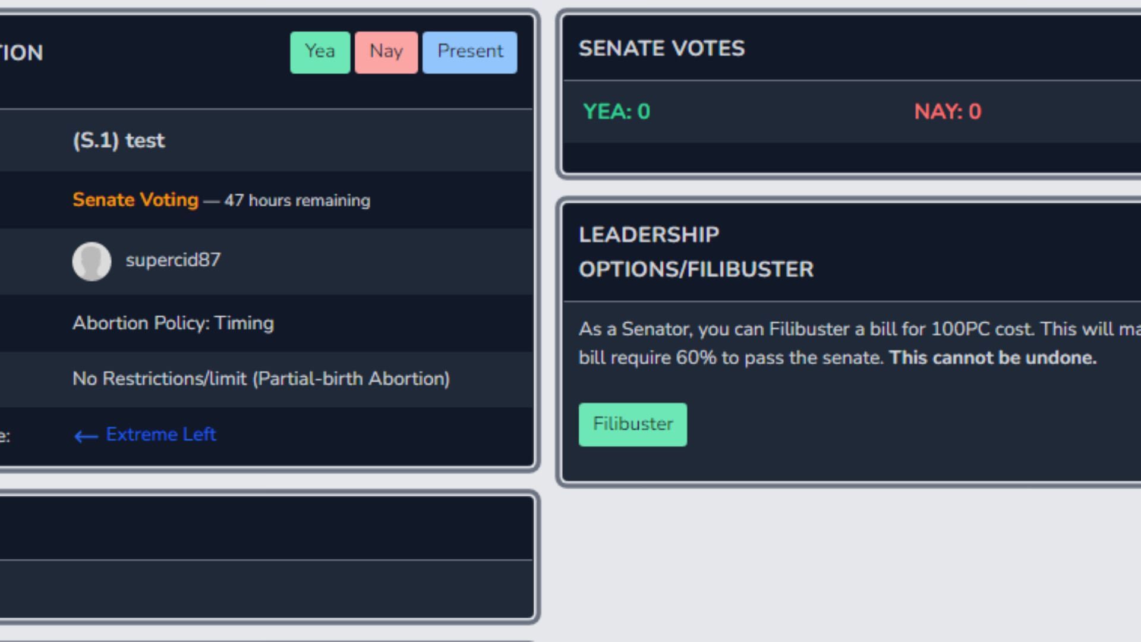1141x642 pixels.
Task: Click the Abortion Policy: Timing row
Action: point(174,323)
